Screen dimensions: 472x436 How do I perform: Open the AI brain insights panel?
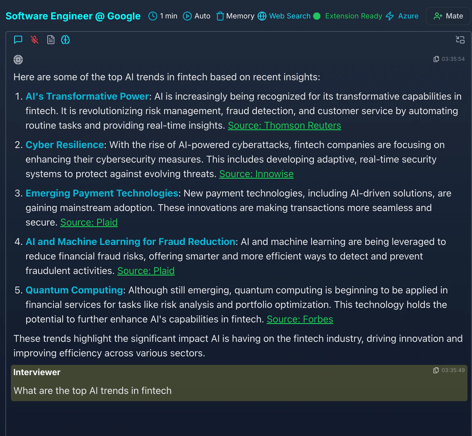click(65, 40)
